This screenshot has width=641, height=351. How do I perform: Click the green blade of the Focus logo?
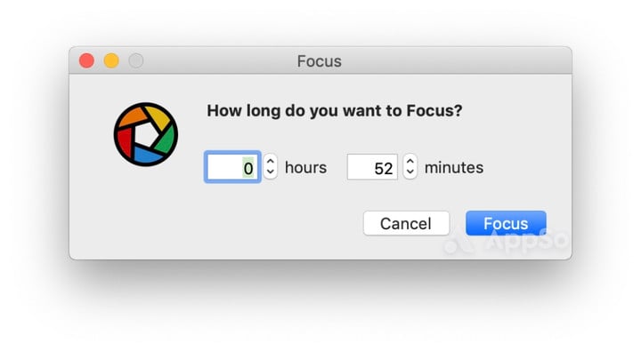click(166, 140)
